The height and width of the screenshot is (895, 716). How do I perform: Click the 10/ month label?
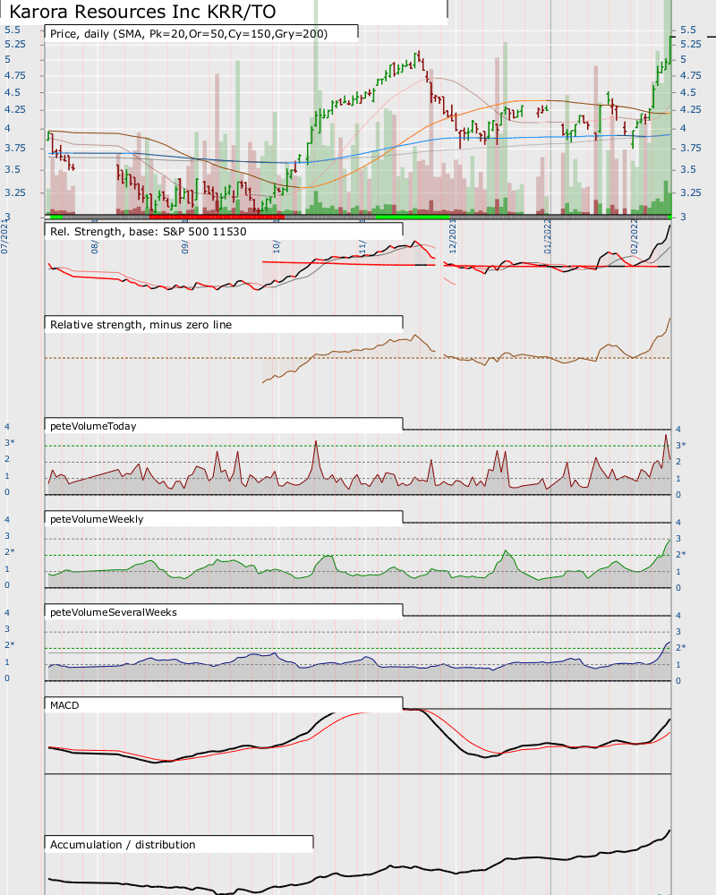277,247
